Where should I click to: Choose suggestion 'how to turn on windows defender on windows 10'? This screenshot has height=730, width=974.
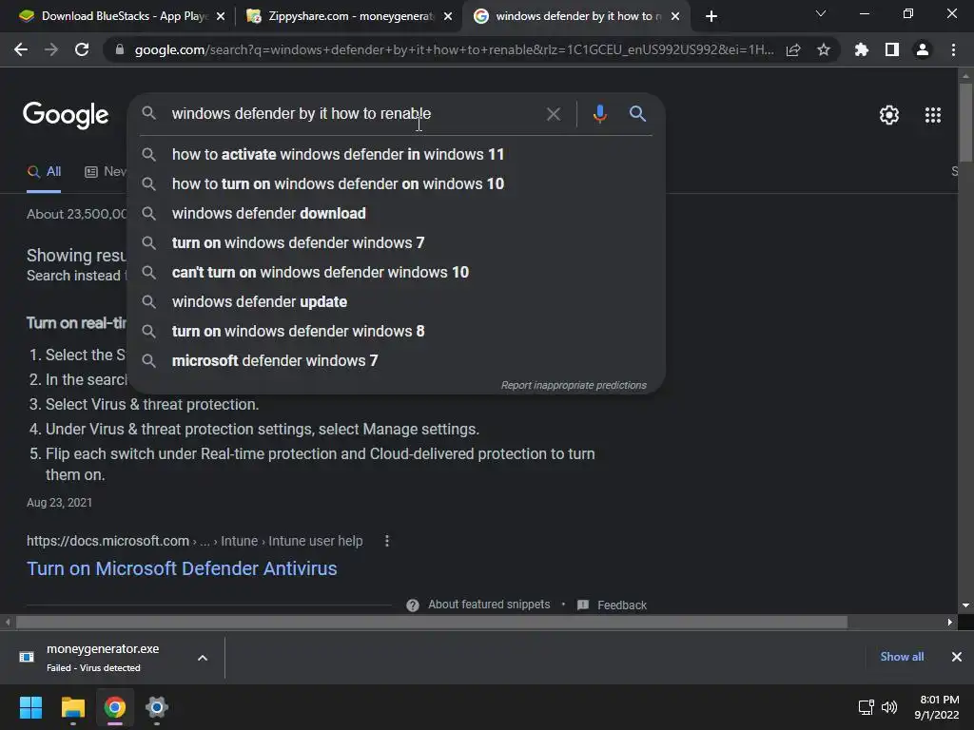397,183
